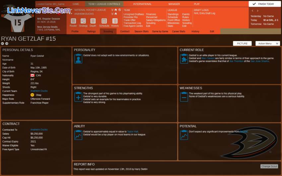Click the Strengths plus clipboard icon
The height and width of the screenshot is (176, 282).
78,97
